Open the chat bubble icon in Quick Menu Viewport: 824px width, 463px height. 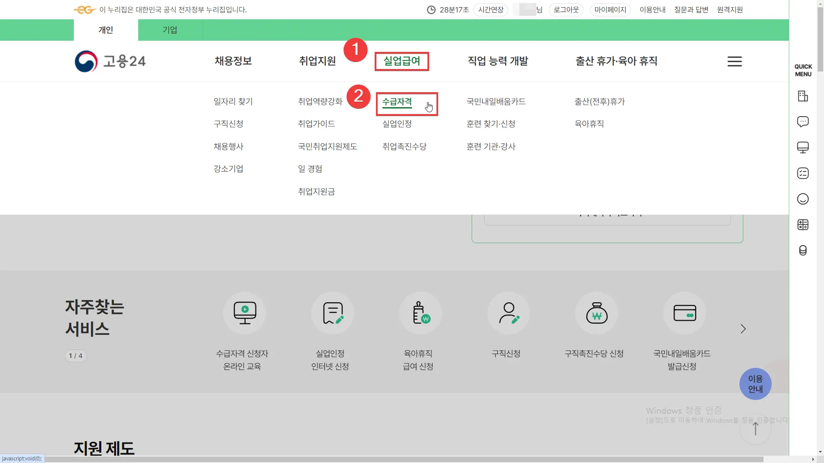803,122
